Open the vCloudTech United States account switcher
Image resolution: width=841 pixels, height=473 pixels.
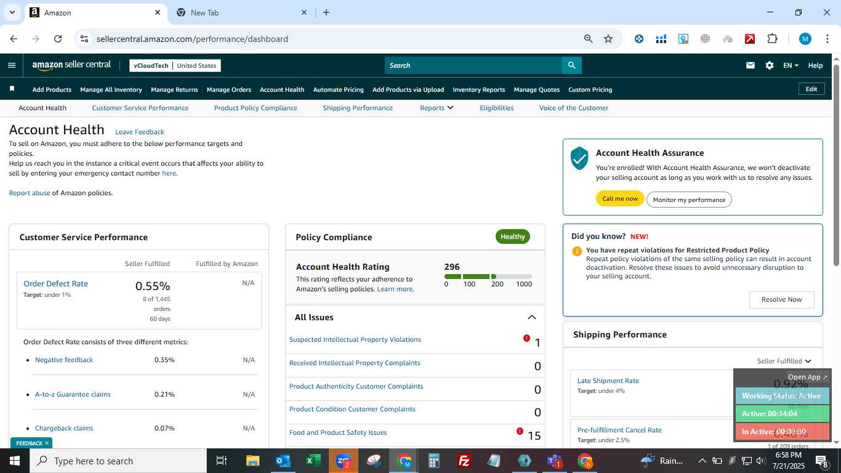pyautogui.click(x=175, y=65)
